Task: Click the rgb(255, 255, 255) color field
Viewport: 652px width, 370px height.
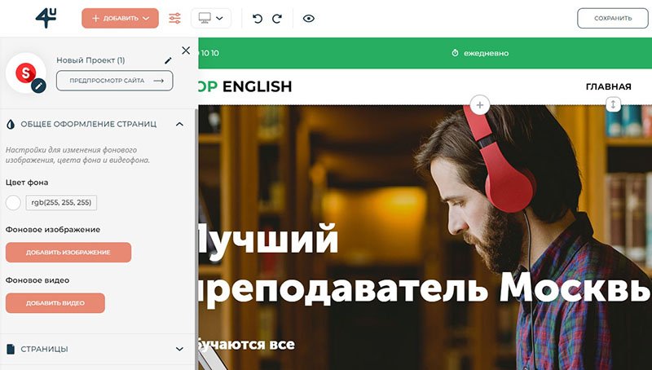Action: [x=61, y=202]
